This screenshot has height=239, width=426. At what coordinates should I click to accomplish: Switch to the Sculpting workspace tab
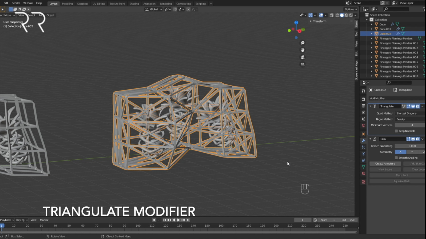[83, 4]
